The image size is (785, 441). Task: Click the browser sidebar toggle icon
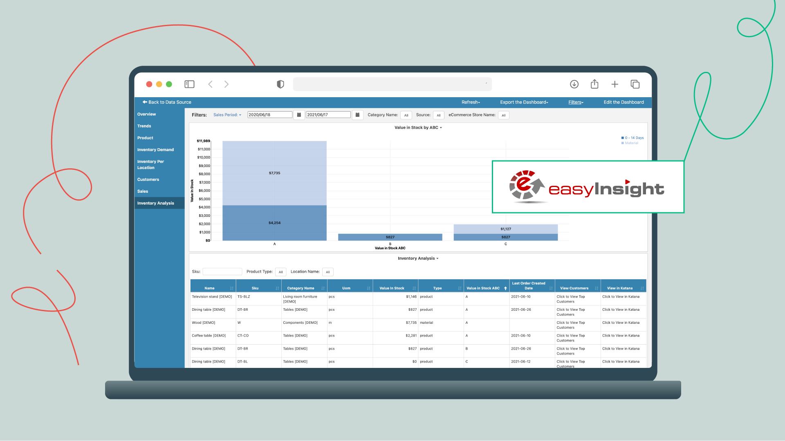189,84
